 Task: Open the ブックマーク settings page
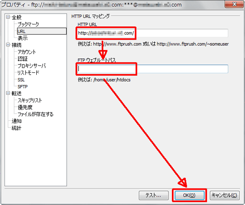[28, 24]
